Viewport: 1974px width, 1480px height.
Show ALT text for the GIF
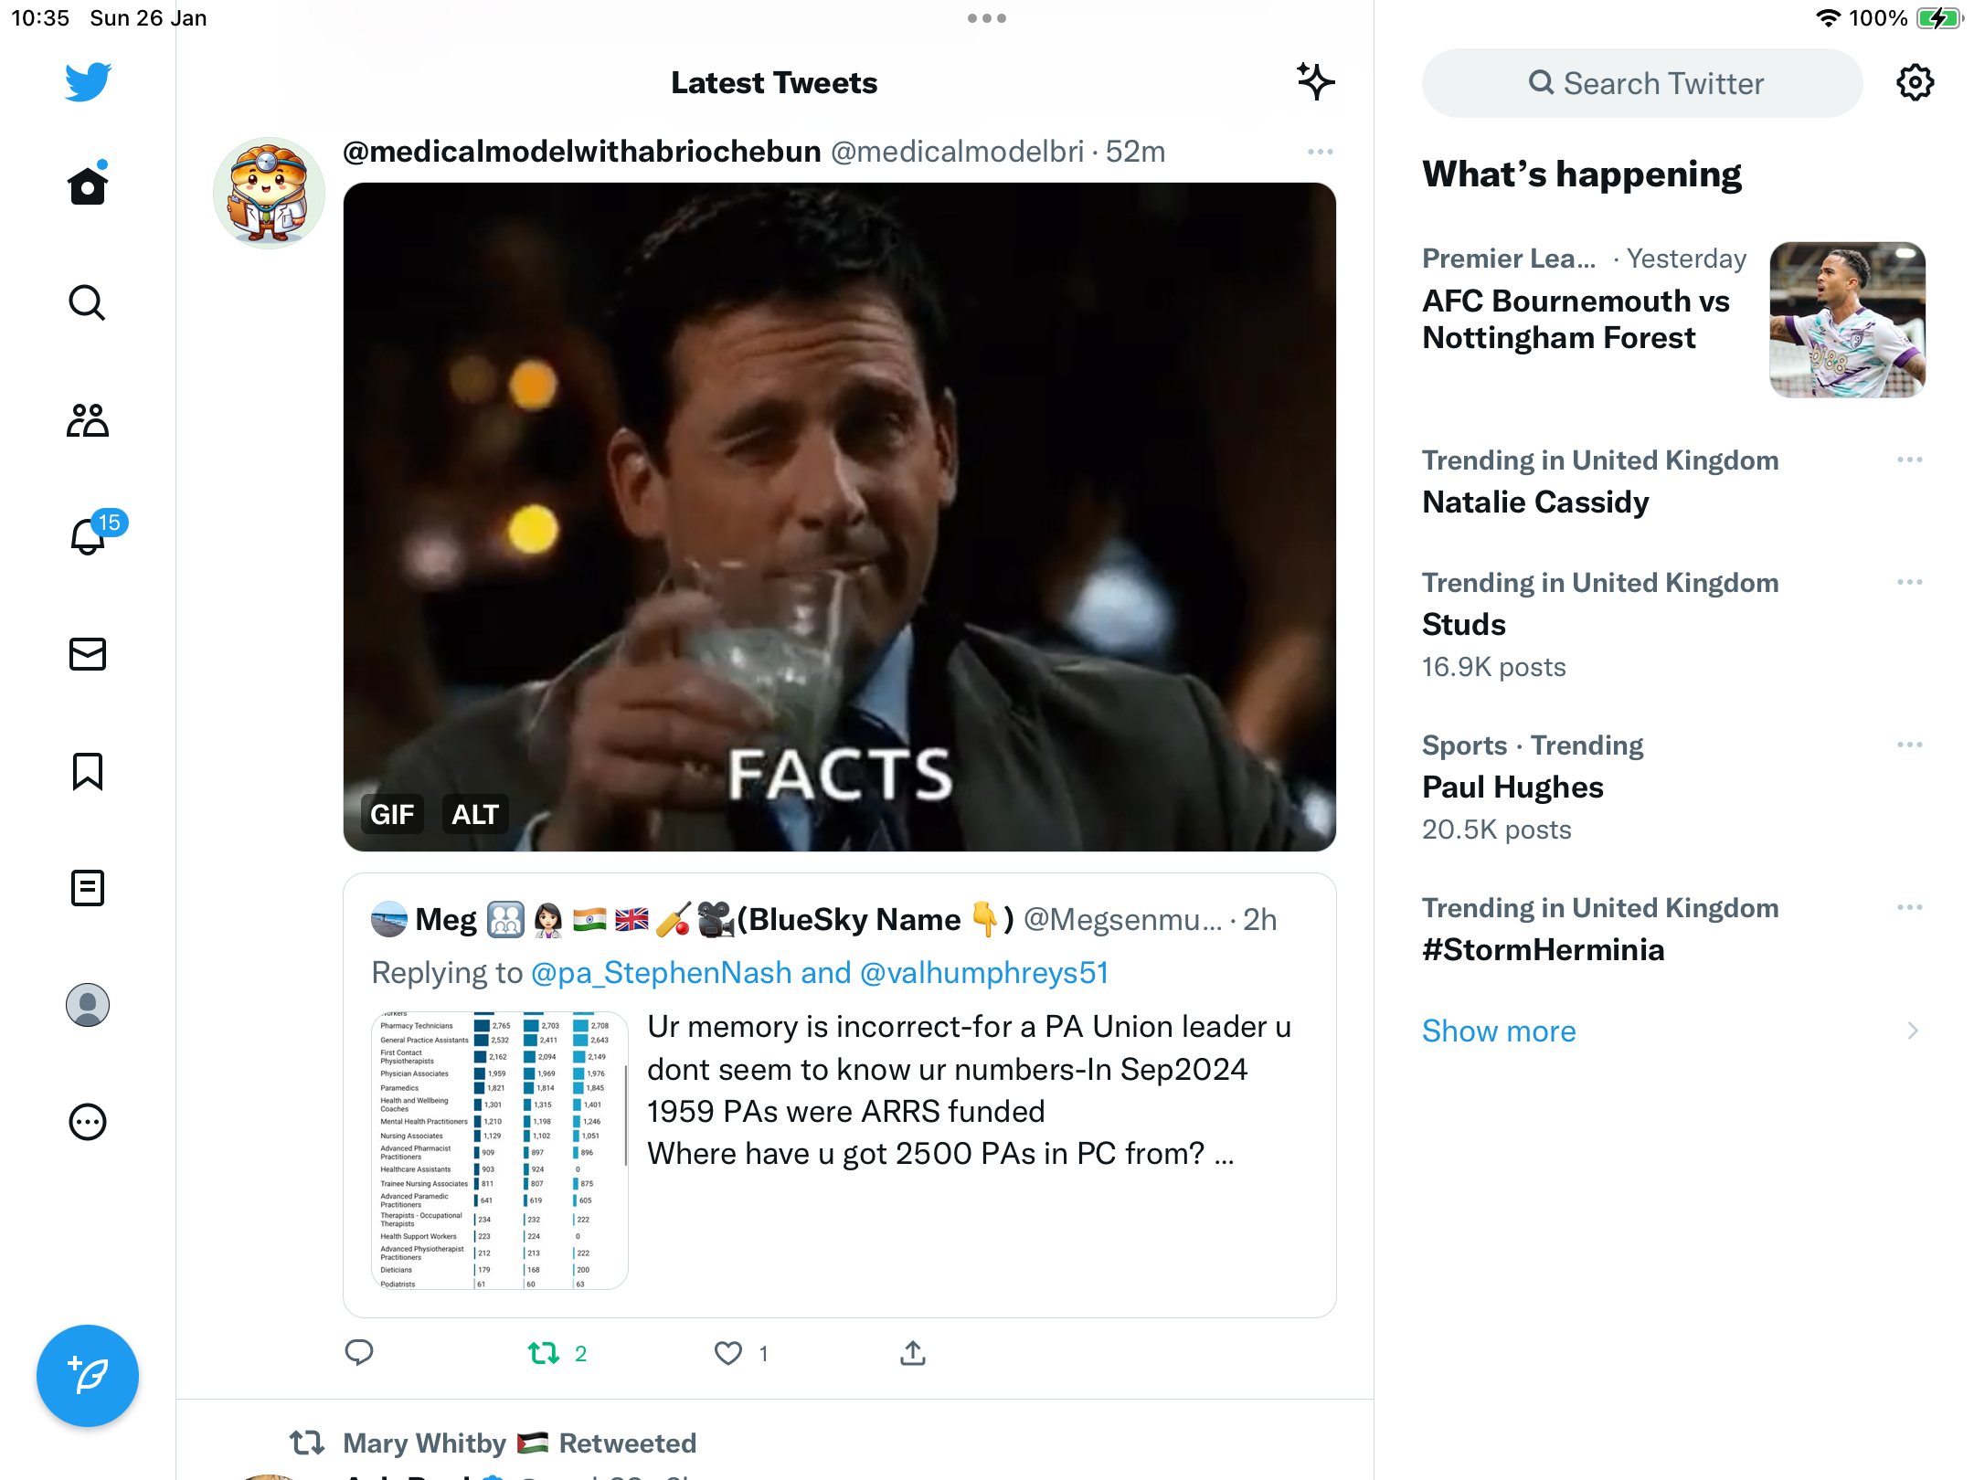pyautogui.click(x=475, y=814)
